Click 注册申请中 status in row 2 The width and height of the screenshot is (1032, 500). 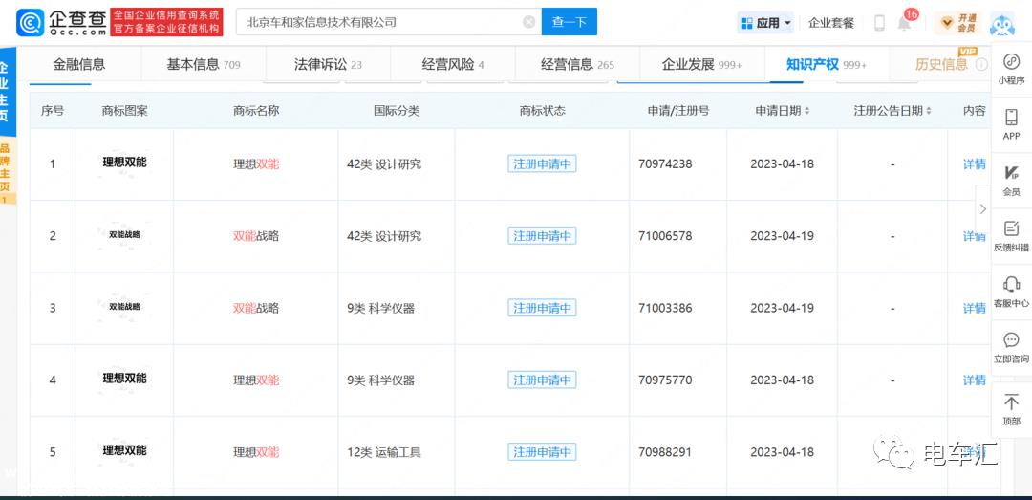pyautogui.click(x=542, y=236)
